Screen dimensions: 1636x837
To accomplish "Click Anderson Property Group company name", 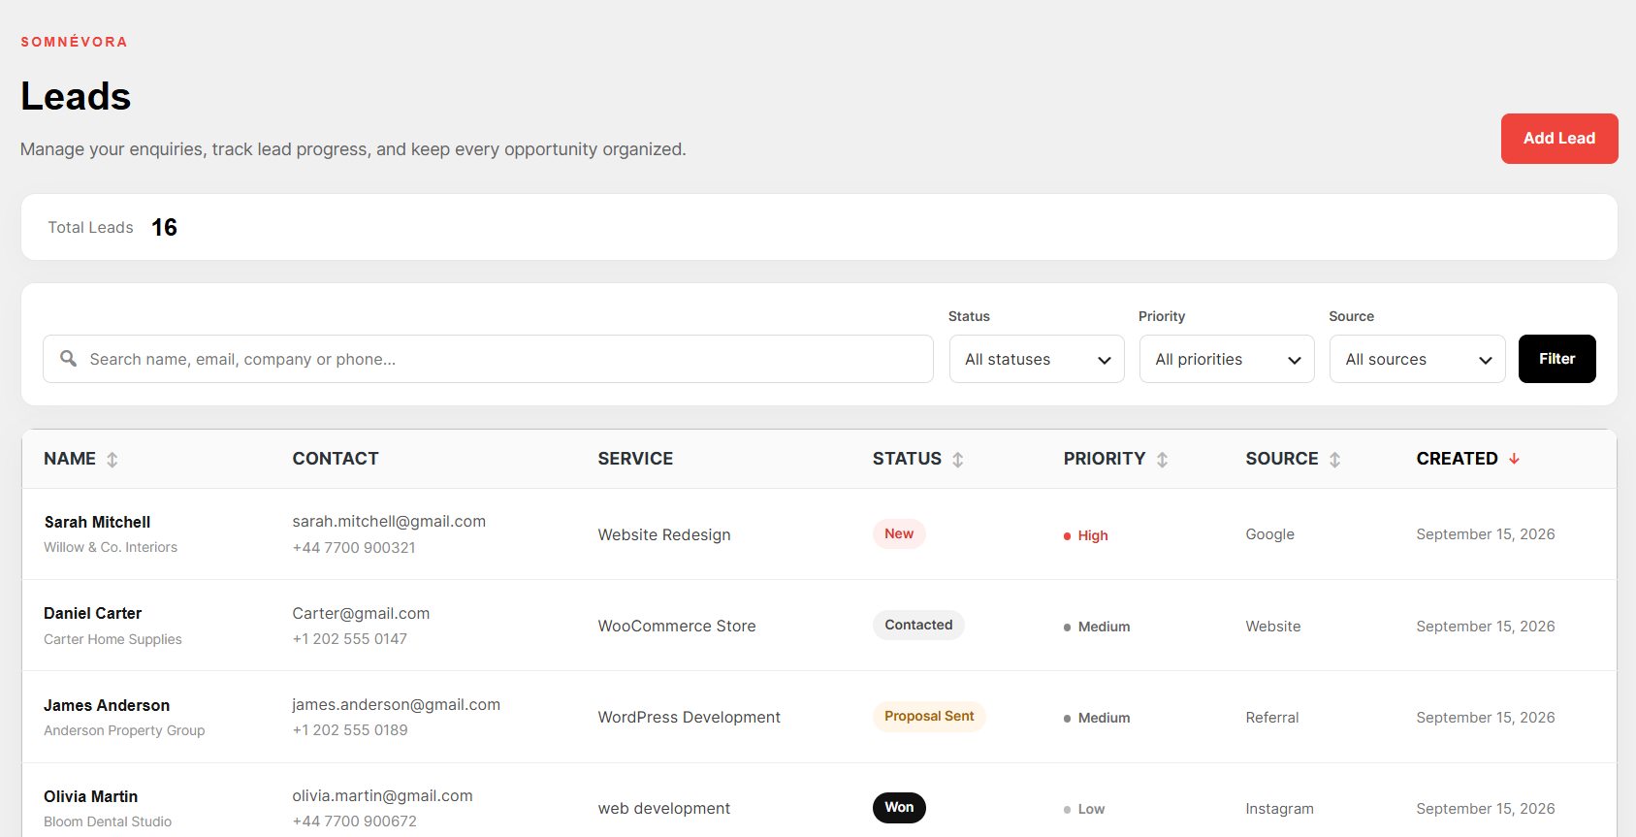I will tap(124, 730).
